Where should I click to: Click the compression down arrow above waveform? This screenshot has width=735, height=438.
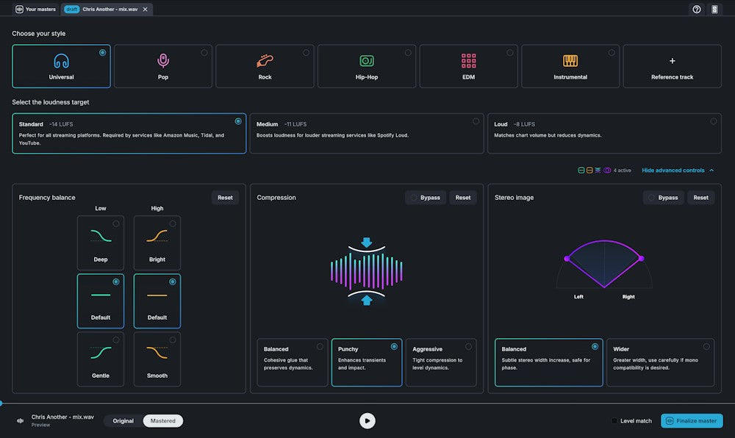pyautogui.click(x=367, y=243)
